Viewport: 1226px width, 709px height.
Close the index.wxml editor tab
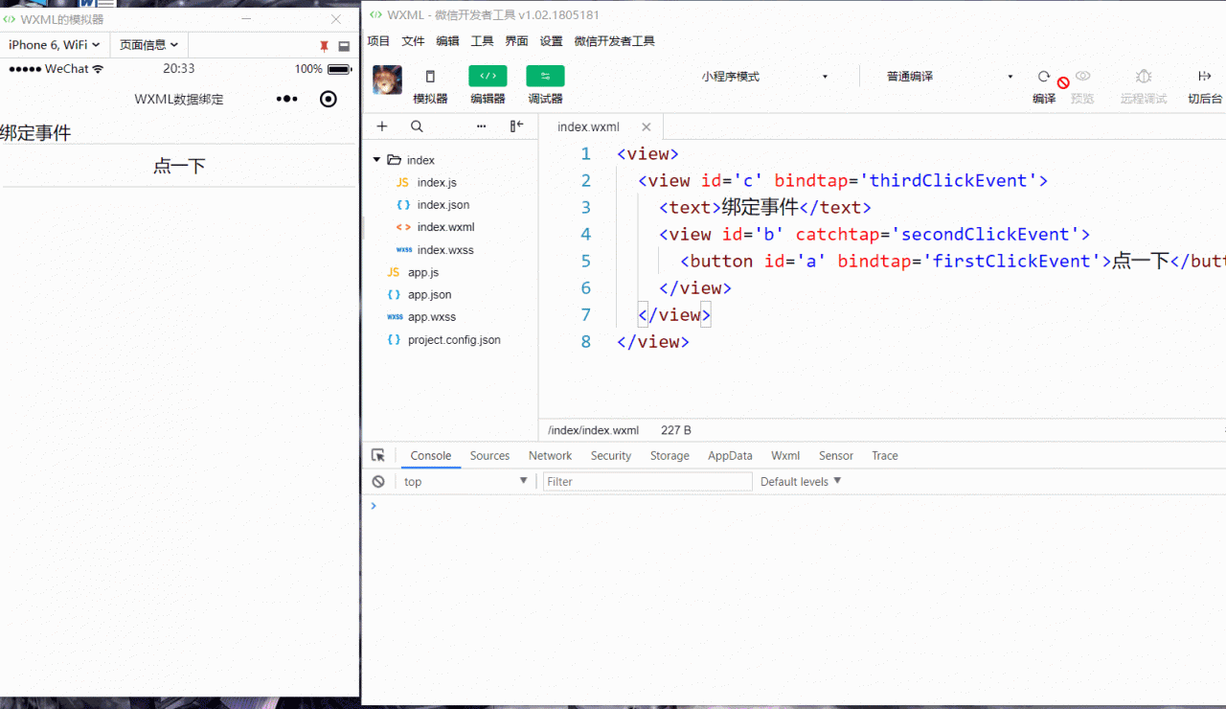647,126
